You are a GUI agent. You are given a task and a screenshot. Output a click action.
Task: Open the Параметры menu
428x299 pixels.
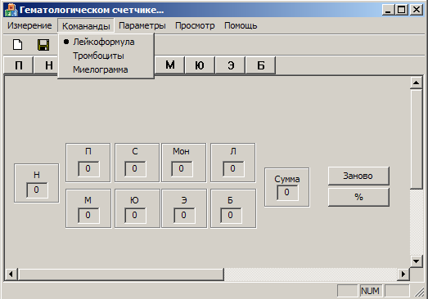(142, 25)
